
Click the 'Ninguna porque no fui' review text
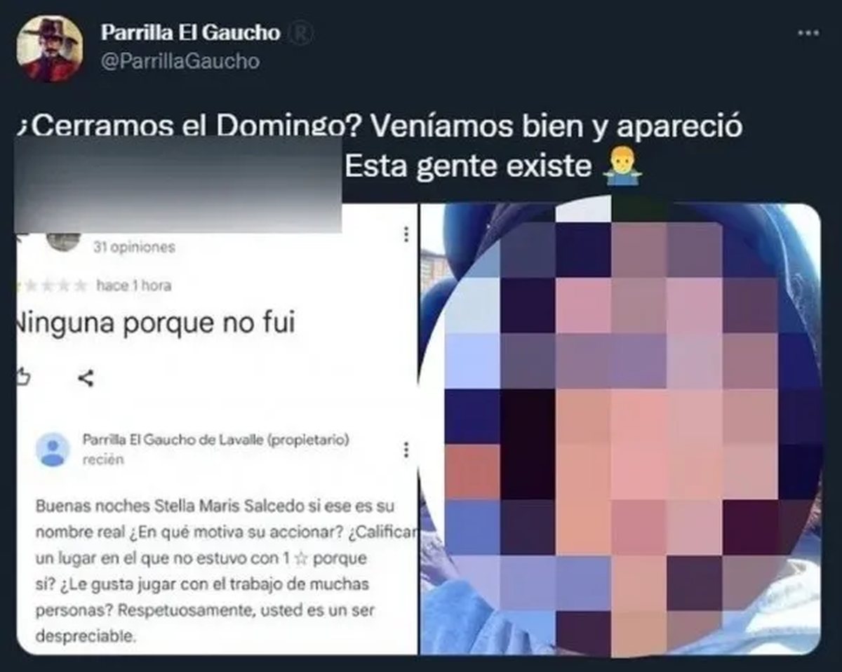[156, 323]
